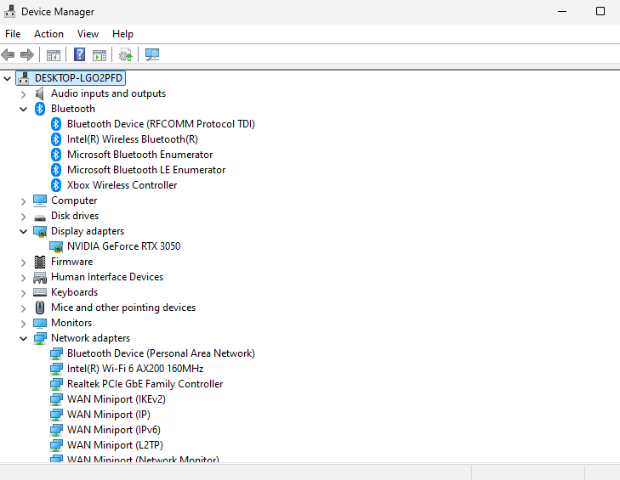Open the Help toolbar icon
Image resolution: width=620 pixels, height=480 pixels.
pos(79,54)
